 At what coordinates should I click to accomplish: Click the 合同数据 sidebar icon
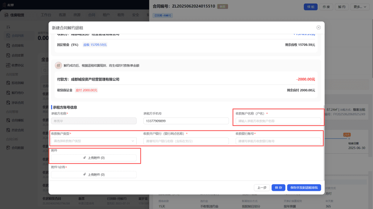[8, 148]
